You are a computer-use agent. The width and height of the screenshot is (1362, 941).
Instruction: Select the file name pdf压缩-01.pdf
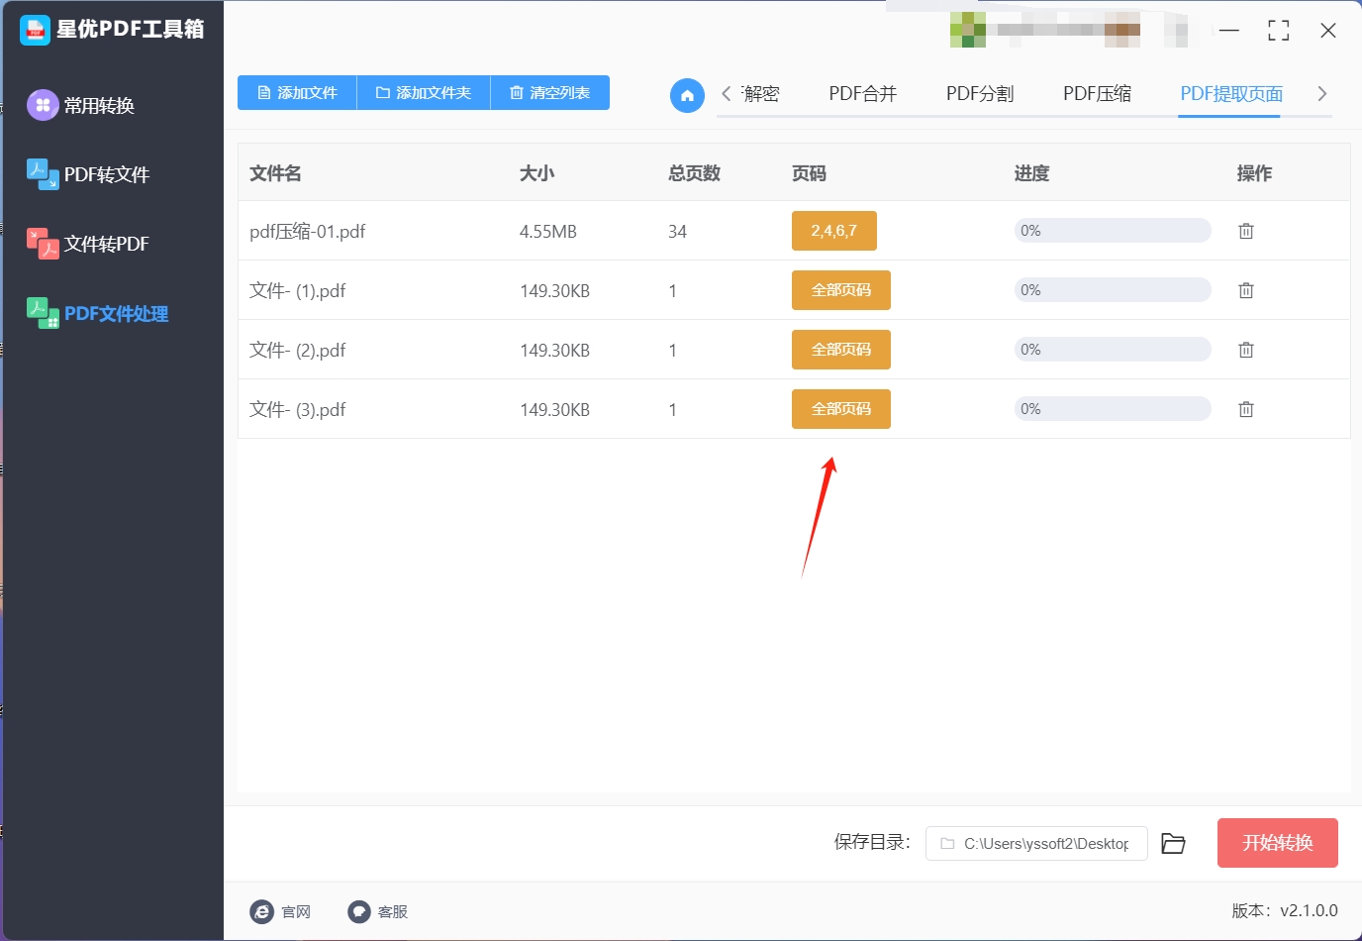[x=308, y=232]
